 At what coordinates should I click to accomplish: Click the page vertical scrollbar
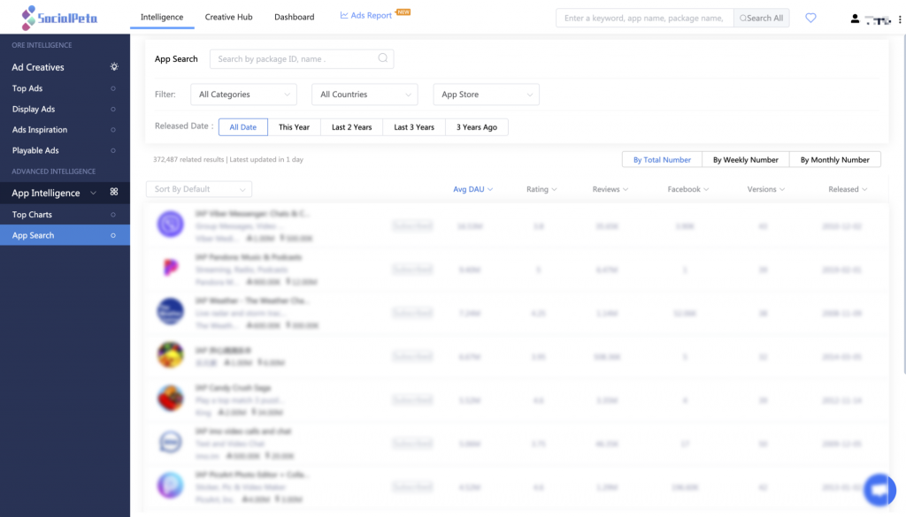point(903,202)
